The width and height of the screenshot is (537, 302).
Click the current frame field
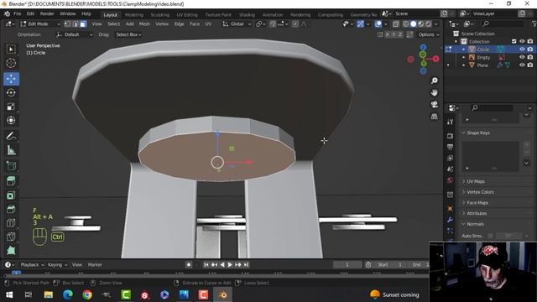click(347, 265)
